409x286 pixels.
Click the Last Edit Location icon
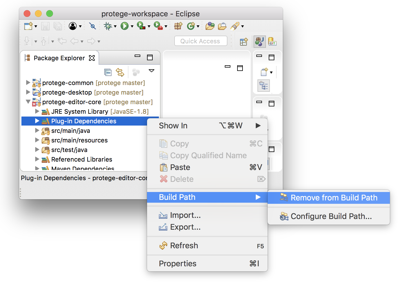click(62, 41)
